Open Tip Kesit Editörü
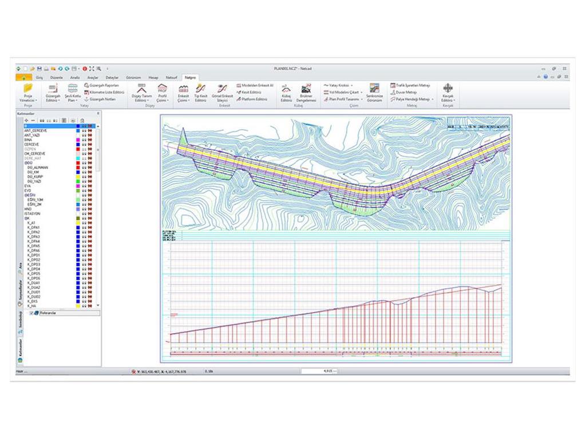The width and height of the screenshot is (586, 439). 200,89
